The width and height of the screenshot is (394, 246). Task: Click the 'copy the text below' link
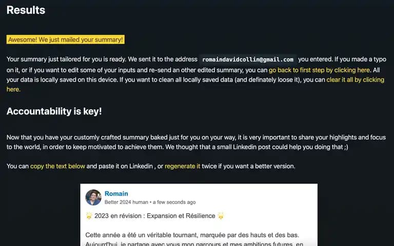57,166
